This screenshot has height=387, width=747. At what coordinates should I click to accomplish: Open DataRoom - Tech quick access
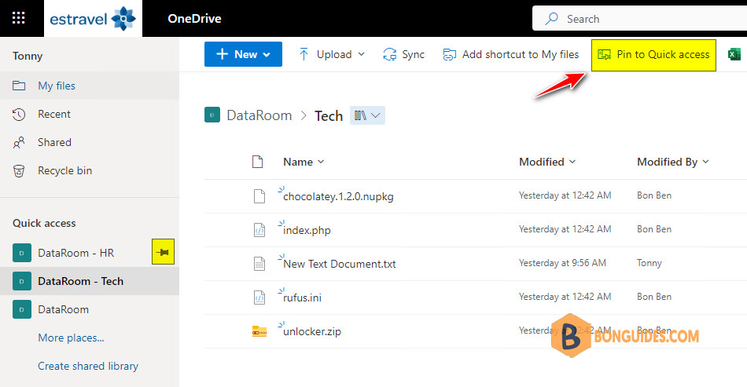point(90,281)
